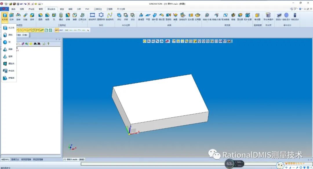Switch to the 钣金 ribbon tab
This screenshot has height=169, width=313.
point(62,9)
